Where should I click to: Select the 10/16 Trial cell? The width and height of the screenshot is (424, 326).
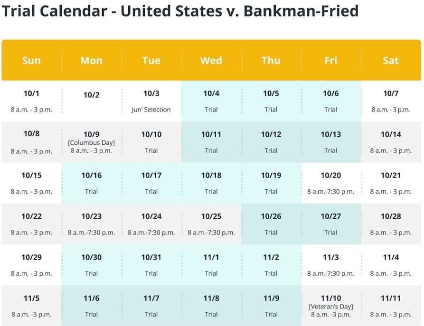tap(91, 183)
